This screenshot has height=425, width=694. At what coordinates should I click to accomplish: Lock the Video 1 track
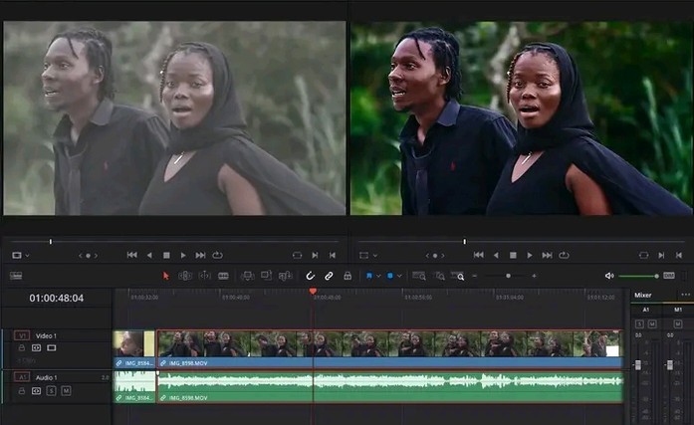[x=22, y=347]
